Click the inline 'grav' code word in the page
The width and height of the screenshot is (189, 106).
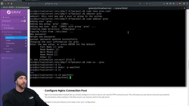pos(82,102)
